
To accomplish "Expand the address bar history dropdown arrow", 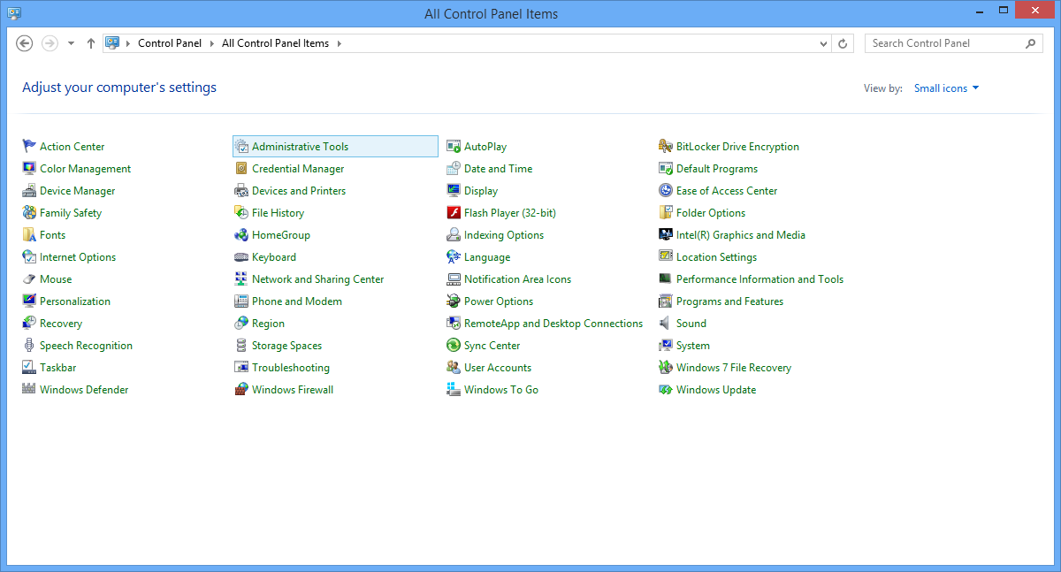I will click(x=823, y=43).
